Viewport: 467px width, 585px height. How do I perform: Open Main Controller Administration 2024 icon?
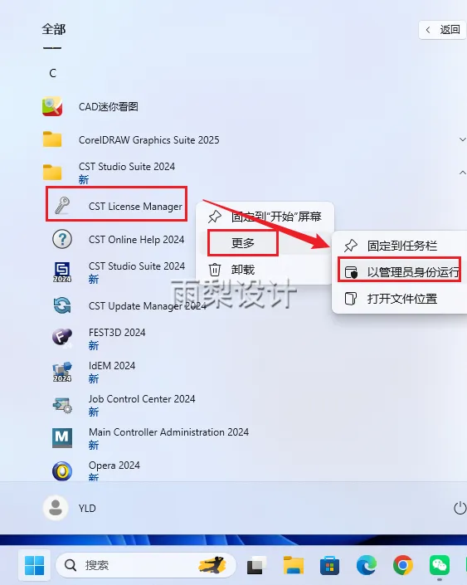(x=62, y=437)
